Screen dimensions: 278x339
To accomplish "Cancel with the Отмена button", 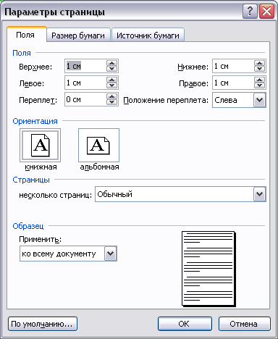I will coord(245,324).
